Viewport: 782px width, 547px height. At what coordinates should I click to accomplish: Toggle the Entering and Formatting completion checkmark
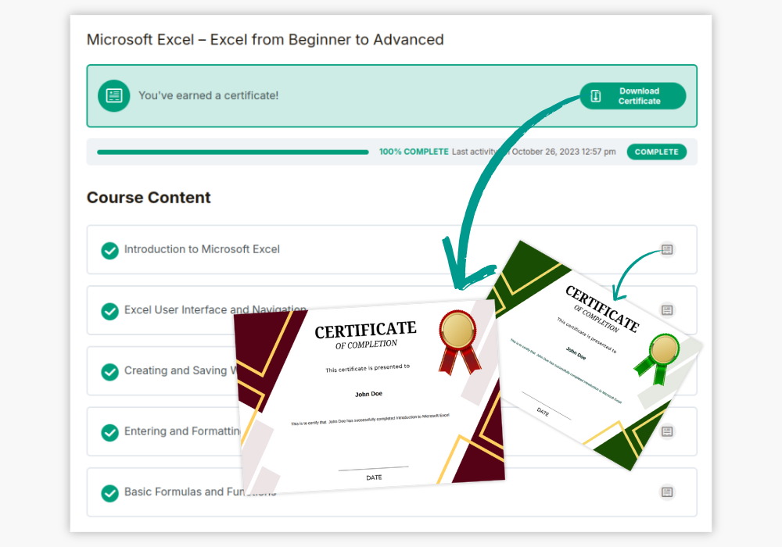110,431
